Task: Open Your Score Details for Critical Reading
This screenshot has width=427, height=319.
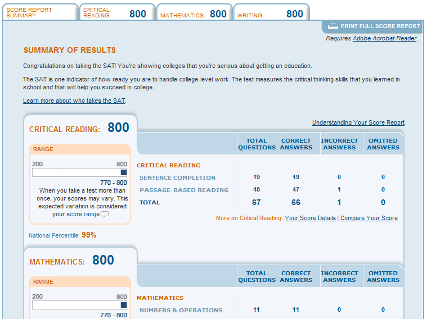Action: point(310,218)
